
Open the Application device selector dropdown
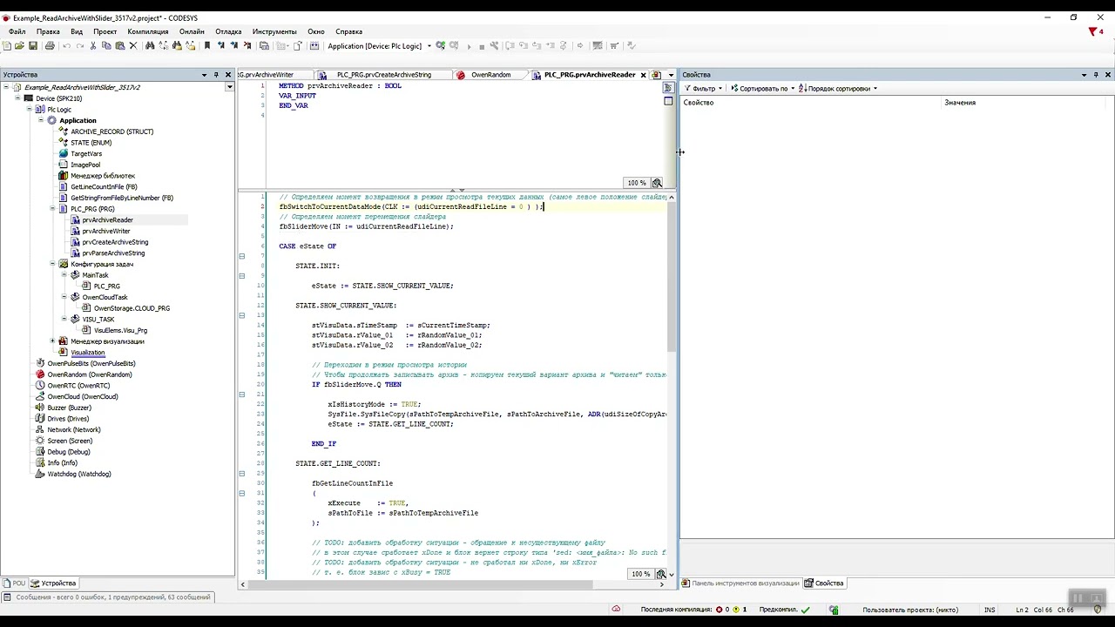429,46
